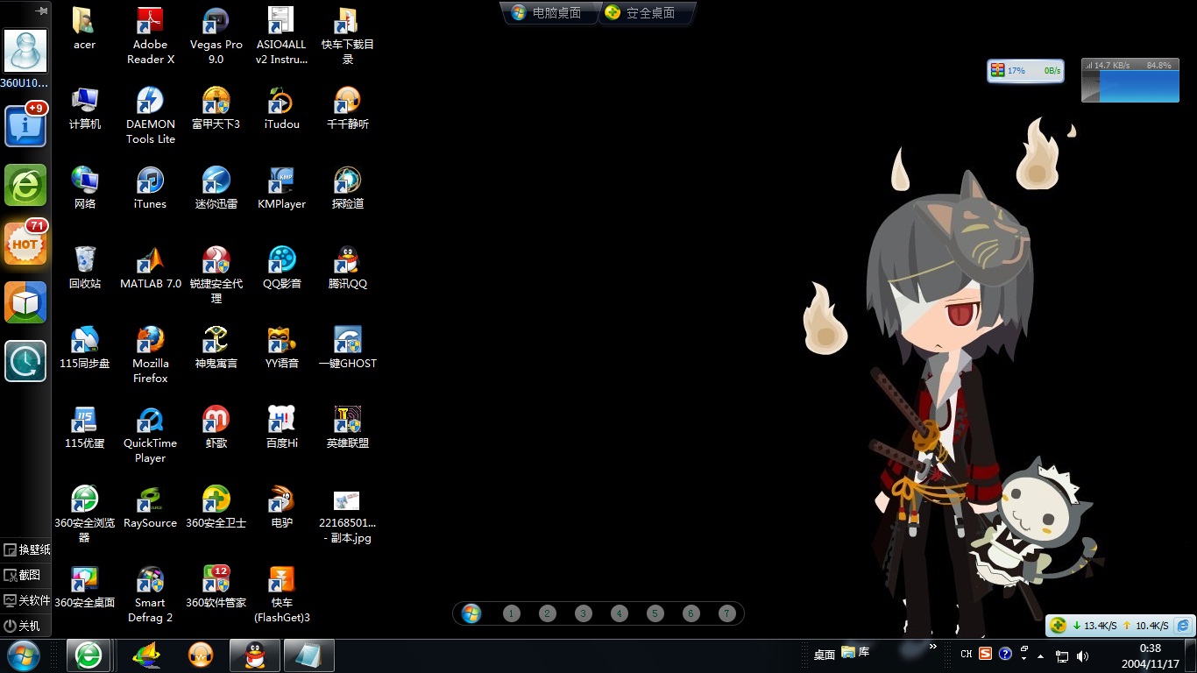1197x673 pixels.
Task: Launch Mozilla Firefox from the desktop
Action: tap(150, 340)
